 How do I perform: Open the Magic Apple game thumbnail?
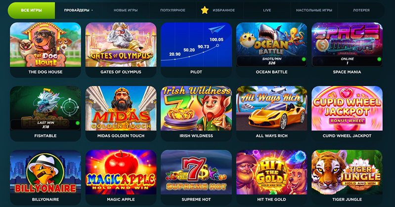click(x=121, y=172)
